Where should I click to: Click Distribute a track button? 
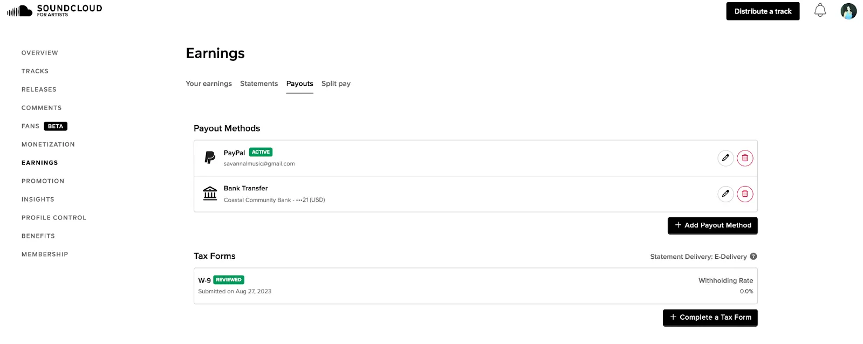[x=763, y=11]
